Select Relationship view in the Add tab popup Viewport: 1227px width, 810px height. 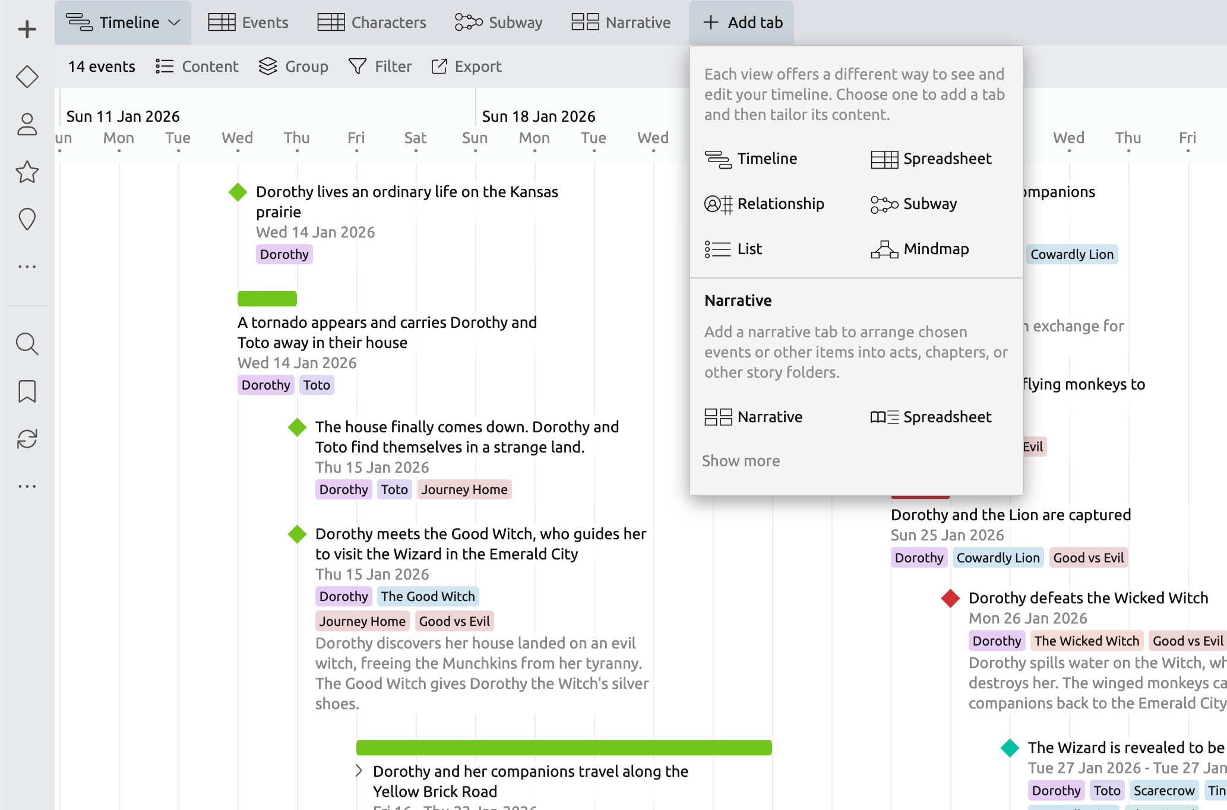764,204
